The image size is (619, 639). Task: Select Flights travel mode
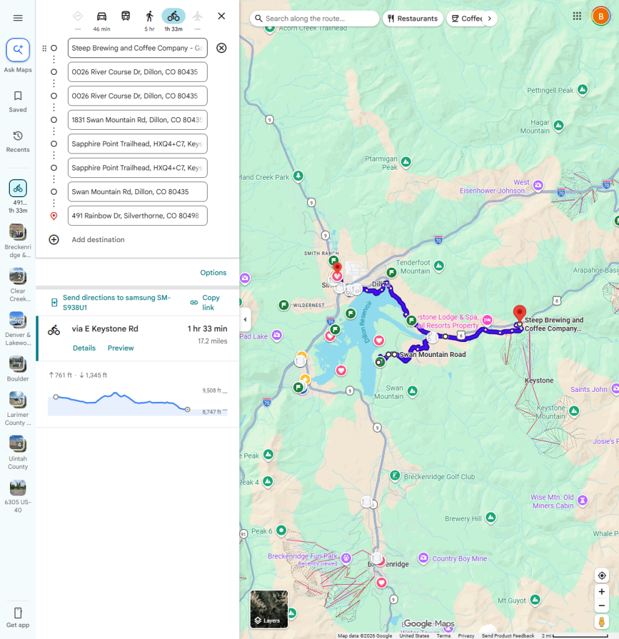[198, 16]
